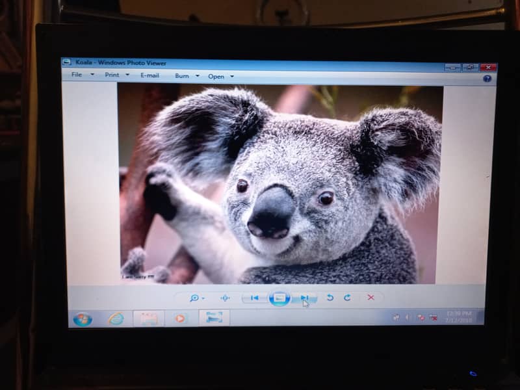Viewport: 520px width, 390px height.
Task: Start the slide show
Action: (x=279, y=298)
